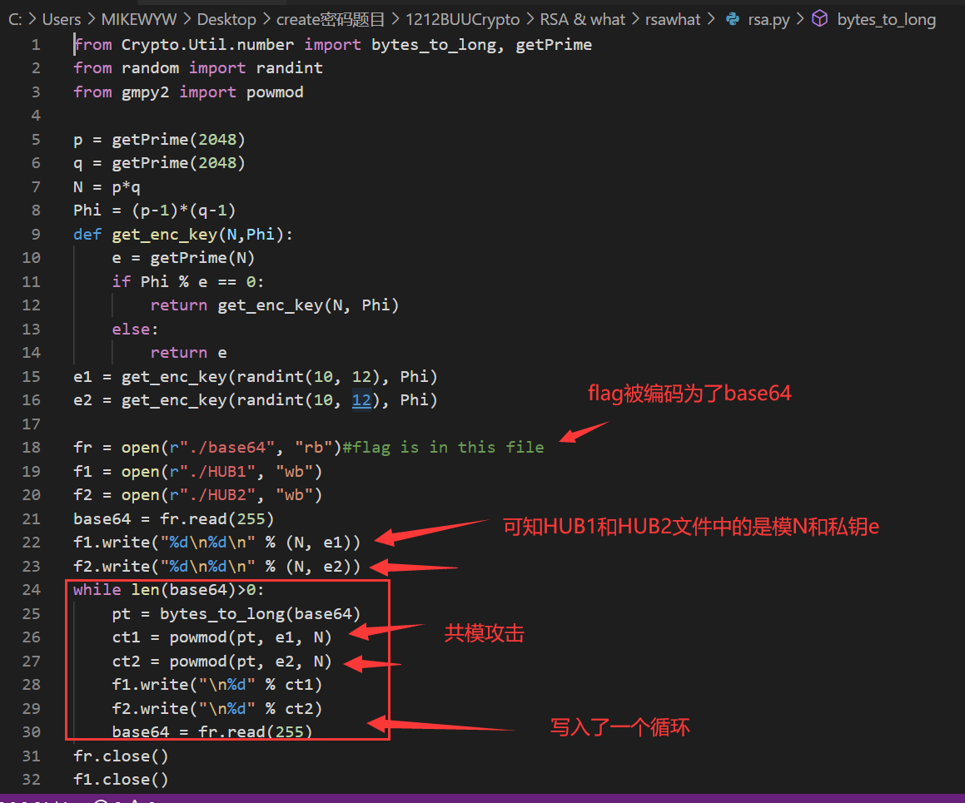The height and width of the screenshot is (803, 965).
Task: Open the 'RSA & what' breadcrumb folder
Action: 582,20
